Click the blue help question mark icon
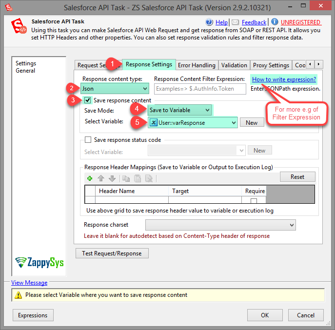Image resolution: width=335 pixels, height=330 pixels. click(209, 22)
